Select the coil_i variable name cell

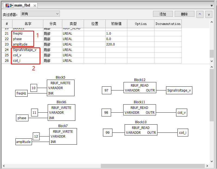28,60
